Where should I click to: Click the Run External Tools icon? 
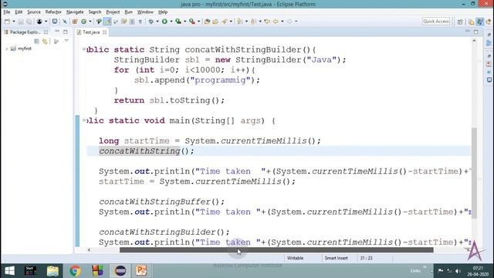pyautogui.click(x=192, y=22)
